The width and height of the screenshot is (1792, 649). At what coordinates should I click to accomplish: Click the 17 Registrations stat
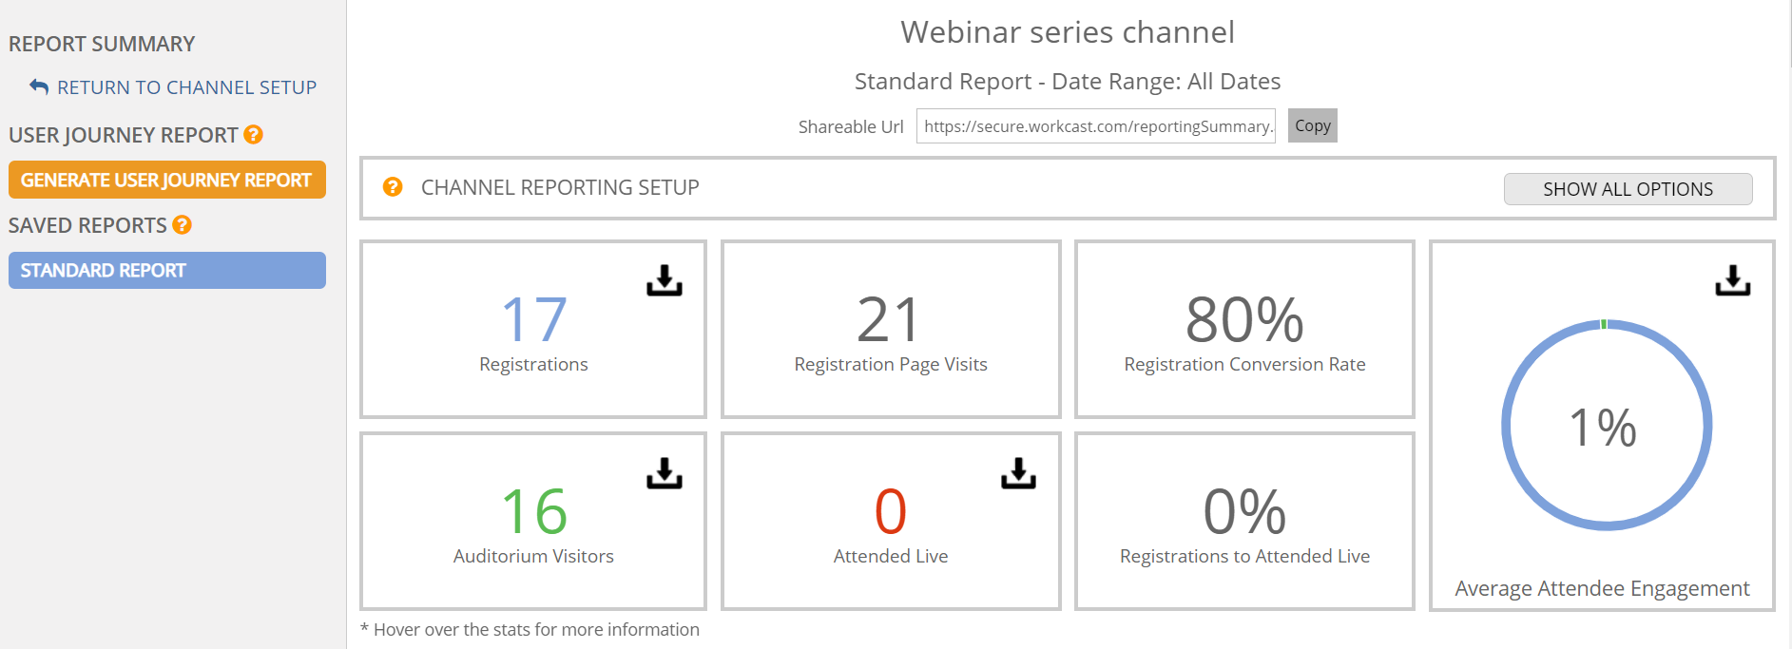533,329
